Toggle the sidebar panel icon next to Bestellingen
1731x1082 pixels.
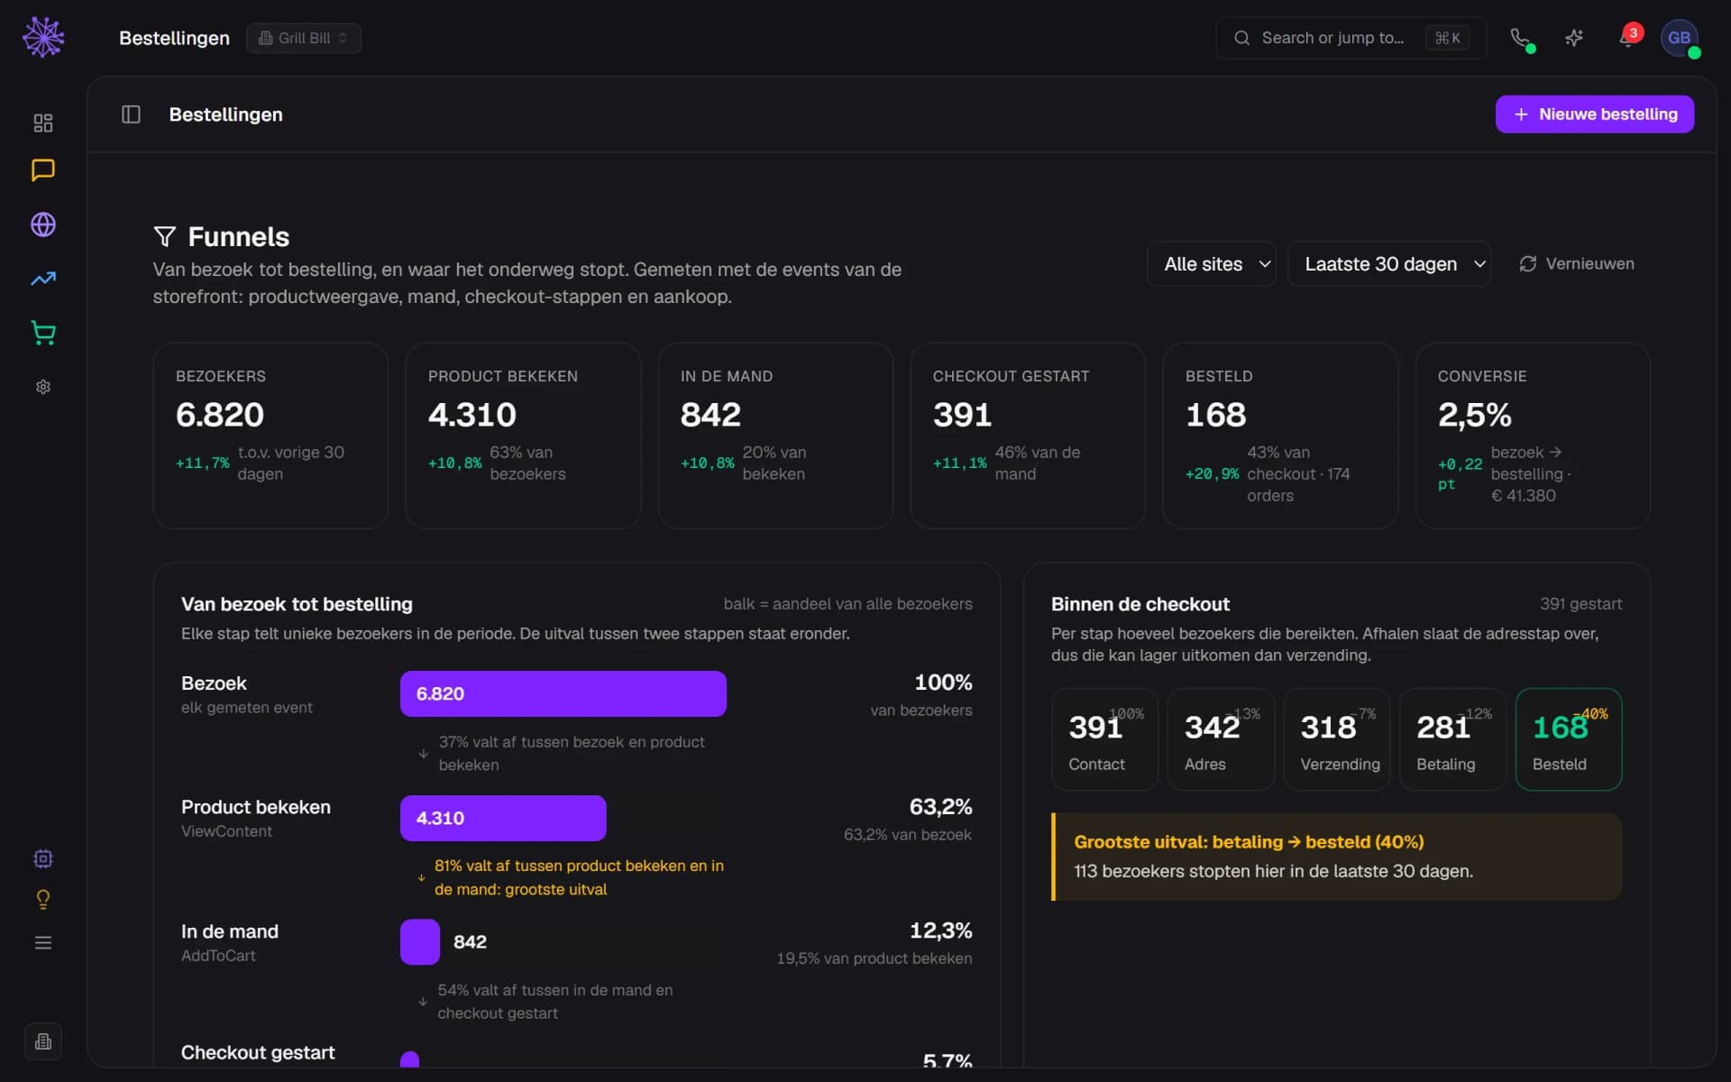tap(131, 115)
